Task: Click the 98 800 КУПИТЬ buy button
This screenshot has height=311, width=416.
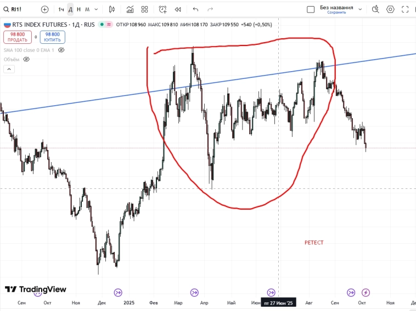Action: [53, 37]
